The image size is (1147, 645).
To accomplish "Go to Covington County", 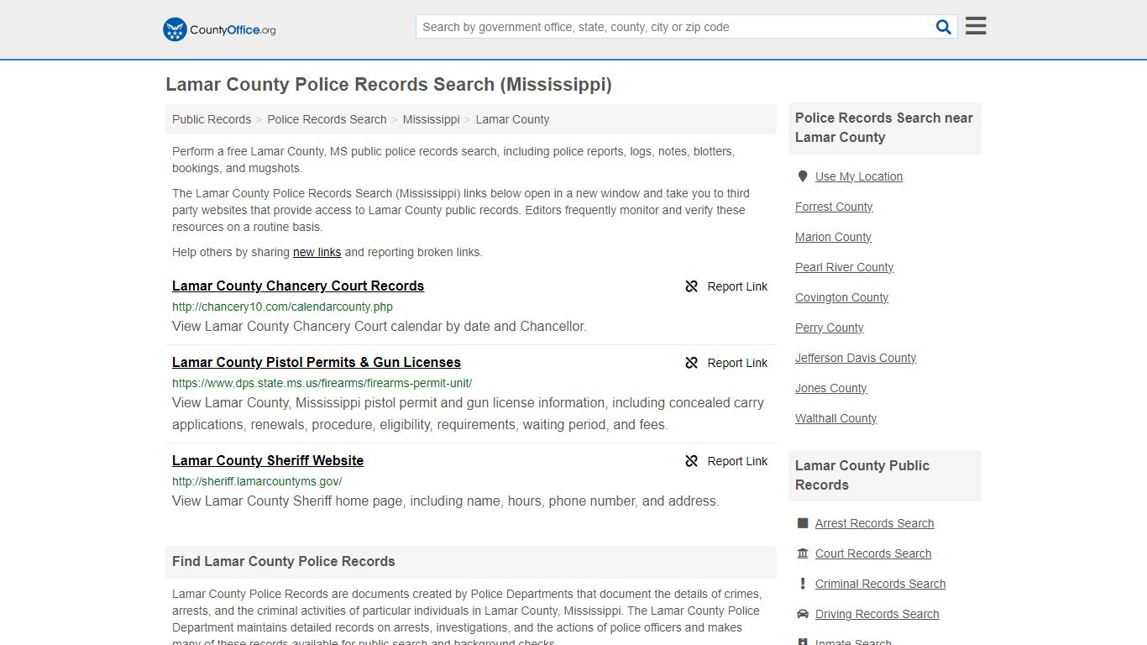I will tap(841, 297).
